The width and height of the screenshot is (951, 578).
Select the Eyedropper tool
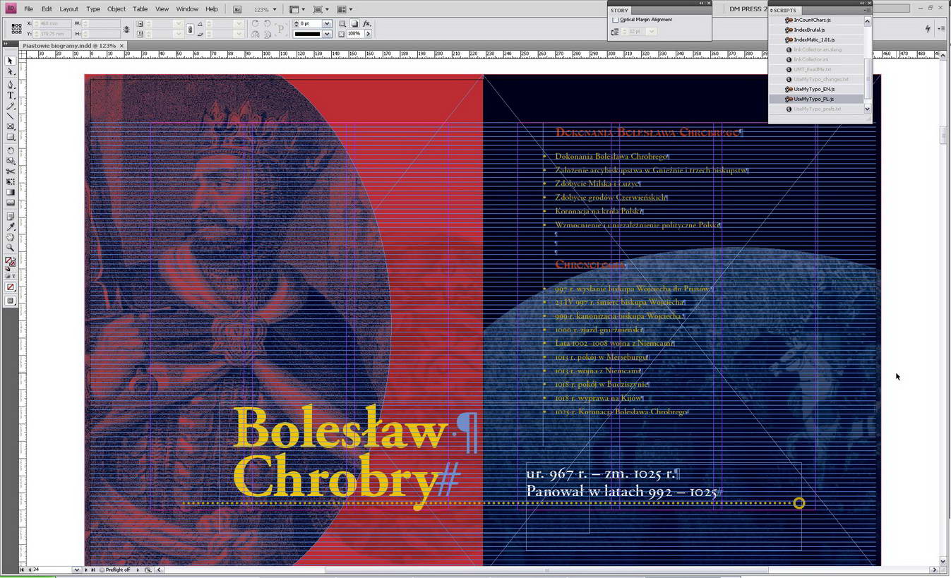tap(10, 227)
